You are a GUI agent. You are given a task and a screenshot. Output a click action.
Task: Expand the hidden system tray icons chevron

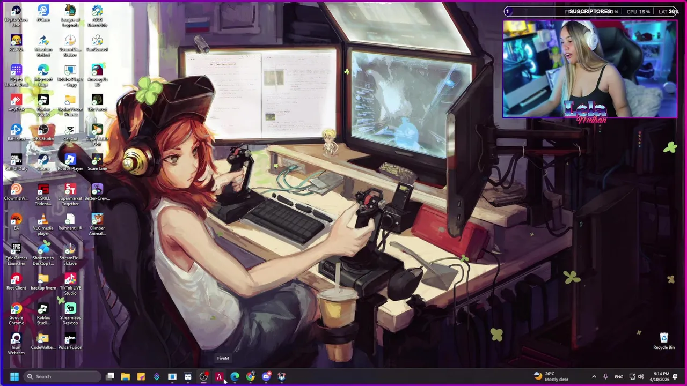tap(594, 376)
